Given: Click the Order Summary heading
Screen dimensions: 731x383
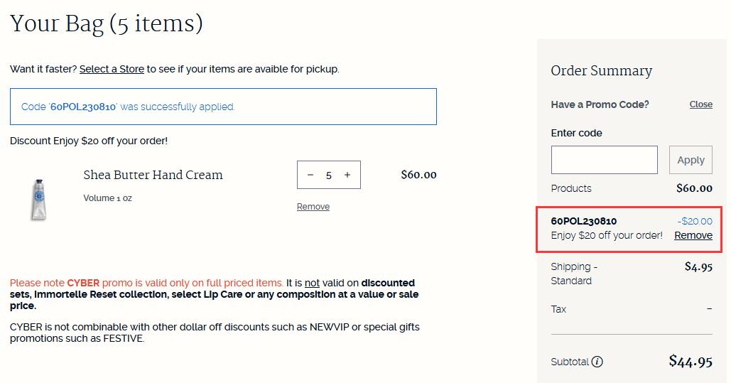Looking at the screenshot, I should pos(602,70).
